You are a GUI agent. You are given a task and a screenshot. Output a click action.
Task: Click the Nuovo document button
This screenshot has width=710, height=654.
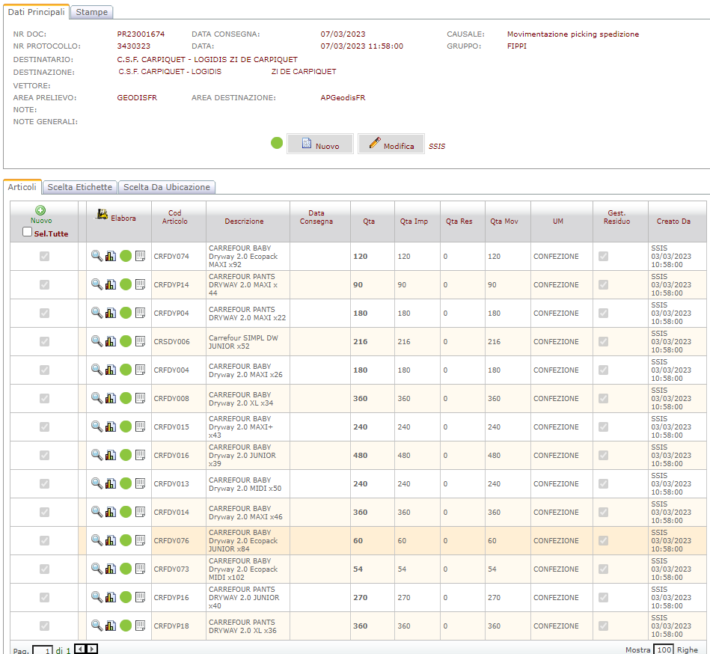click(320, 144)
